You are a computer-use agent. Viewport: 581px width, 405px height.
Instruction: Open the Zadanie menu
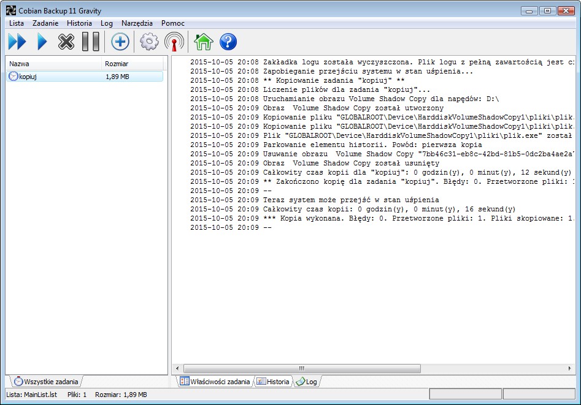tap(45, 23)
